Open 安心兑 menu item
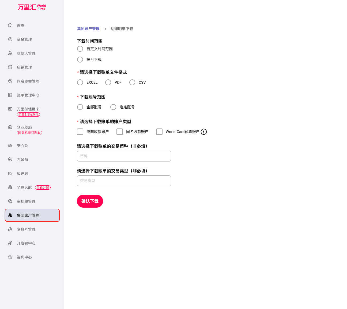 point(22,146)
